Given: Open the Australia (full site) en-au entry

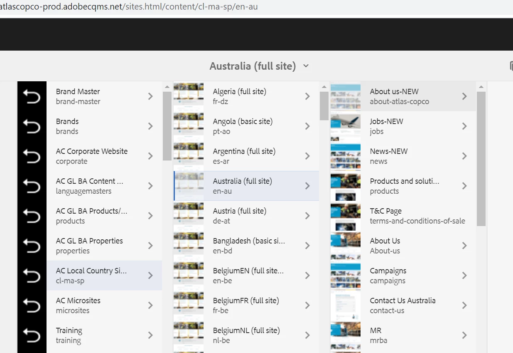Looking at the screenshot, I should pyautogui.click(x=246, y=186).
